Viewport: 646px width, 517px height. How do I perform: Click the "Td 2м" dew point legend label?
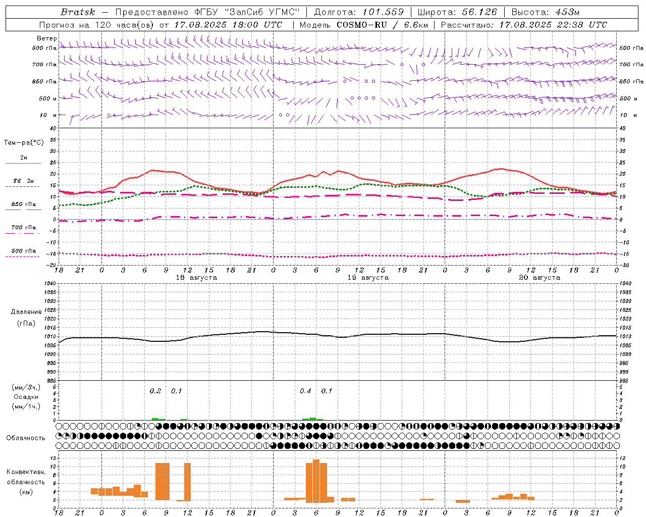(23, 181)
